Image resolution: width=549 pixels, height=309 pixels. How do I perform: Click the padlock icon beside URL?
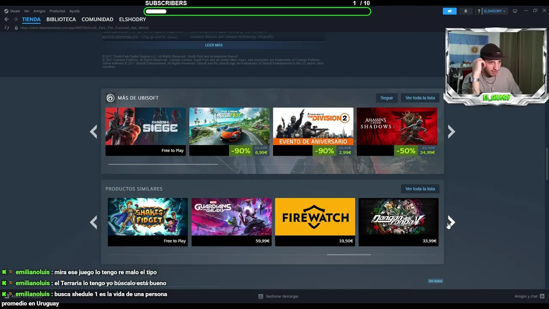tap(16, 28)
